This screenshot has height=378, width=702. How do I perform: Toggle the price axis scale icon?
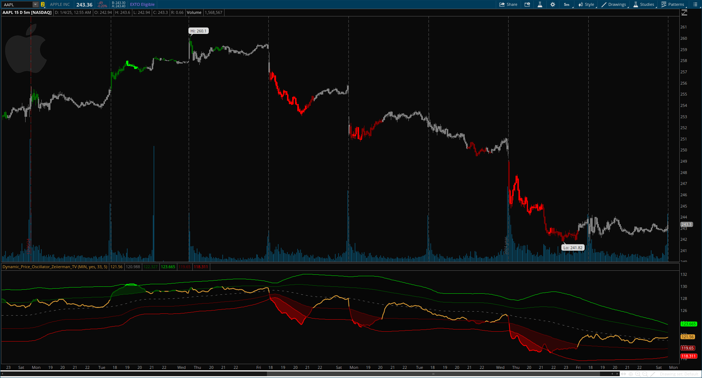point(684,12)
